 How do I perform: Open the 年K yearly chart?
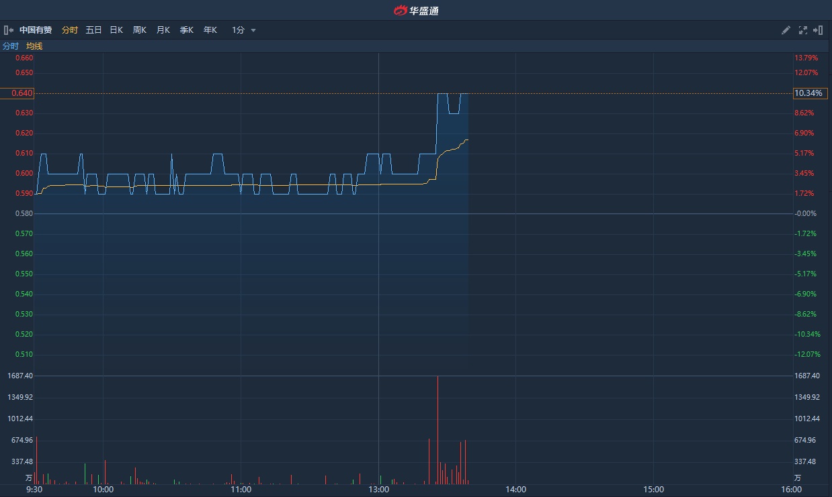coord(210,30)
